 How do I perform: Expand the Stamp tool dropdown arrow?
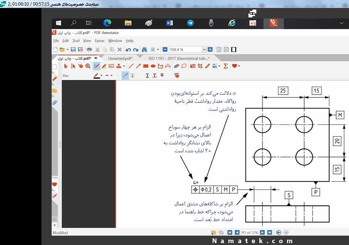click(x=124, y=66)
